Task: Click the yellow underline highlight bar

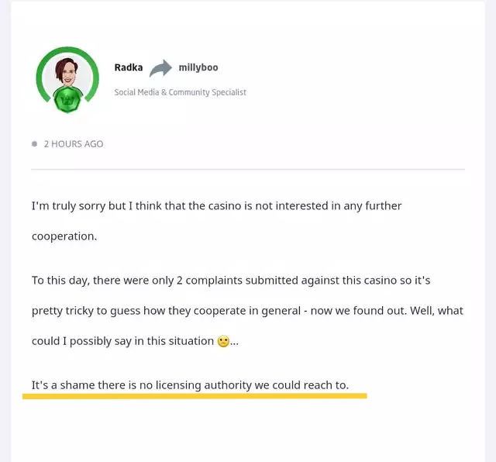Action: pyautogui.click(x=195, y=396)
